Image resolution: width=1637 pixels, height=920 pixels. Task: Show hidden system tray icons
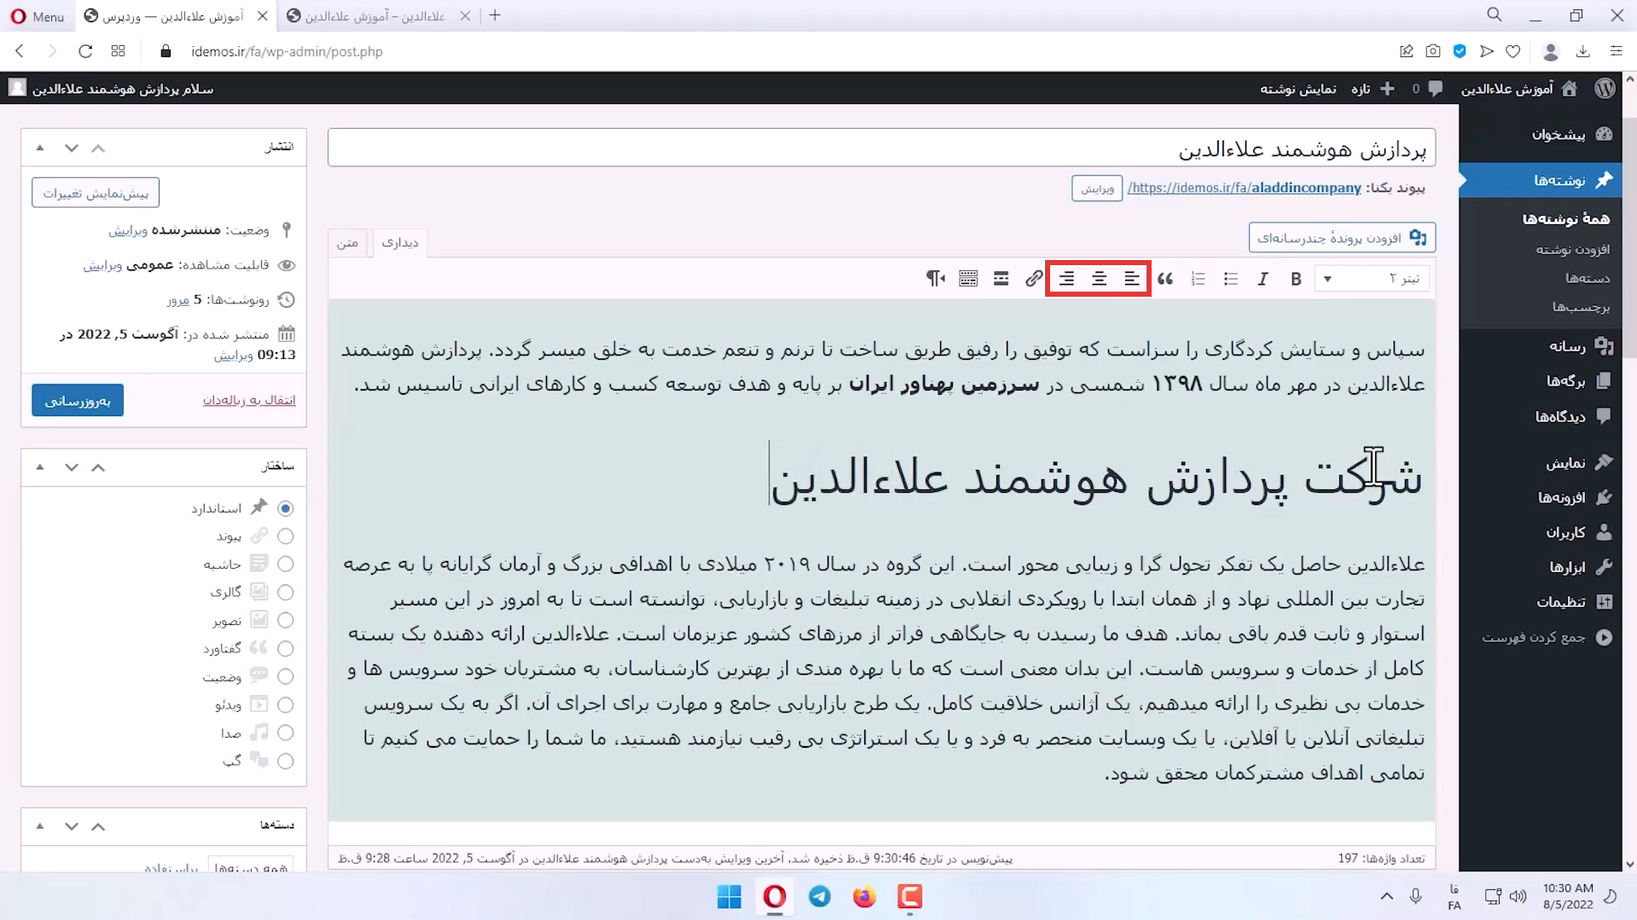point(1387,896)
